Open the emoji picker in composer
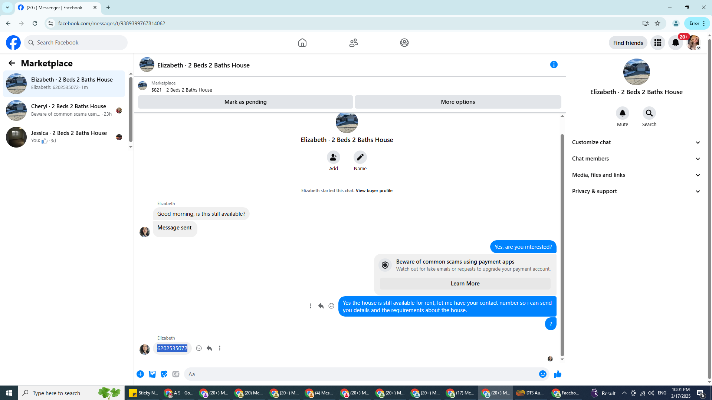 point(543,374)
